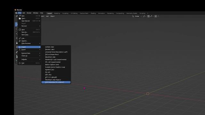
Task: Click the File menu
Action: 20,13
